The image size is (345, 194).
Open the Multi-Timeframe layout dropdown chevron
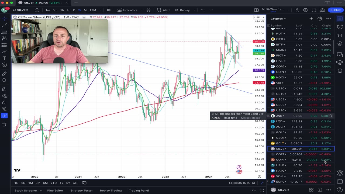[x=288, y=10]
